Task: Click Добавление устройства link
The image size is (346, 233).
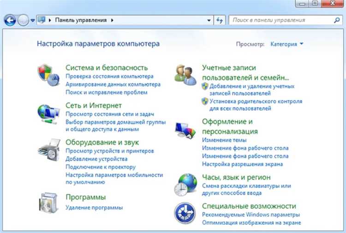Action: (96, 159)
